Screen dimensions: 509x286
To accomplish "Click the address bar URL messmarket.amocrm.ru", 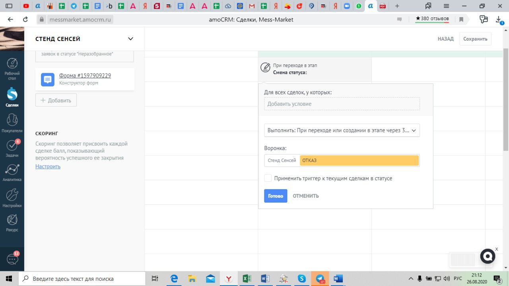I will point(80,19).
